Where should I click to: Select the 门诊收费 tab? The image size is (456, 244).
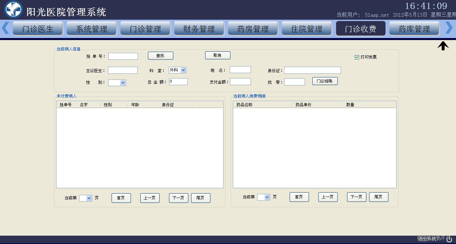[361, 29]
